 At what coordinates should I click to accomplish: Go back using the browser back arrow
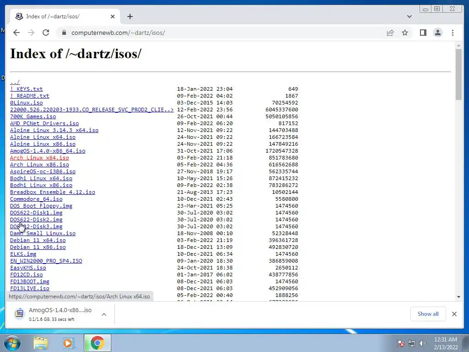tap(16, 33)
